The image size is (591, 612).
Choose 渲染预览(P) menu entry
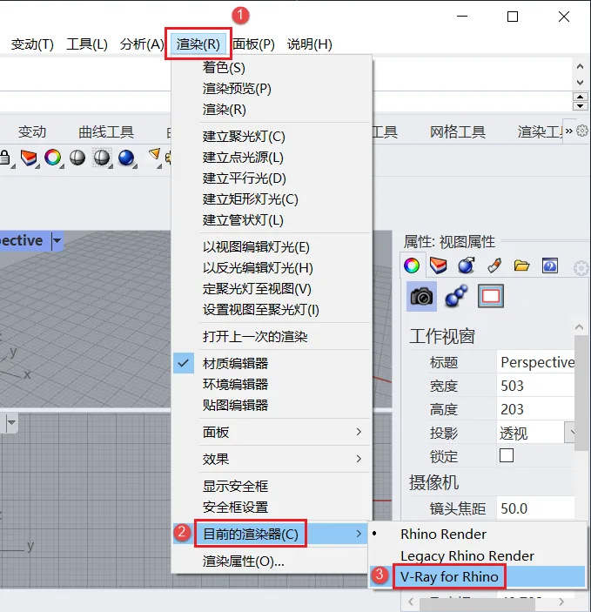(x=272, y=89)
